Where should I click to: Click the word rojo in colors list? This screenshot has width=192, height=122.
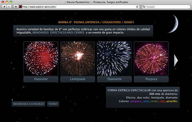pyautogui.click(x=162, y=101)
